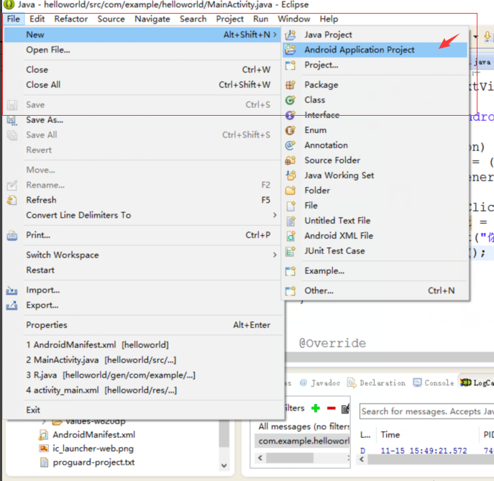Reopen recent file 4 activity_main.xml
This screenshot has width=494, height=481.
(x=142, y=390)
